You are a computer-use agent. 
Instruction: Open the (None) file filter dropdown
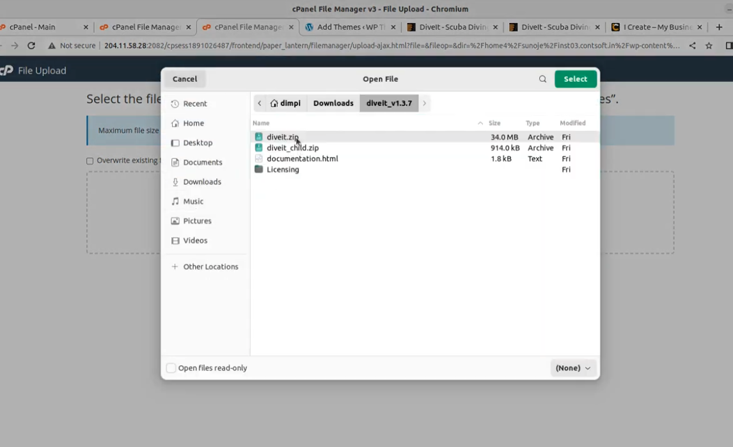(573, 368)
